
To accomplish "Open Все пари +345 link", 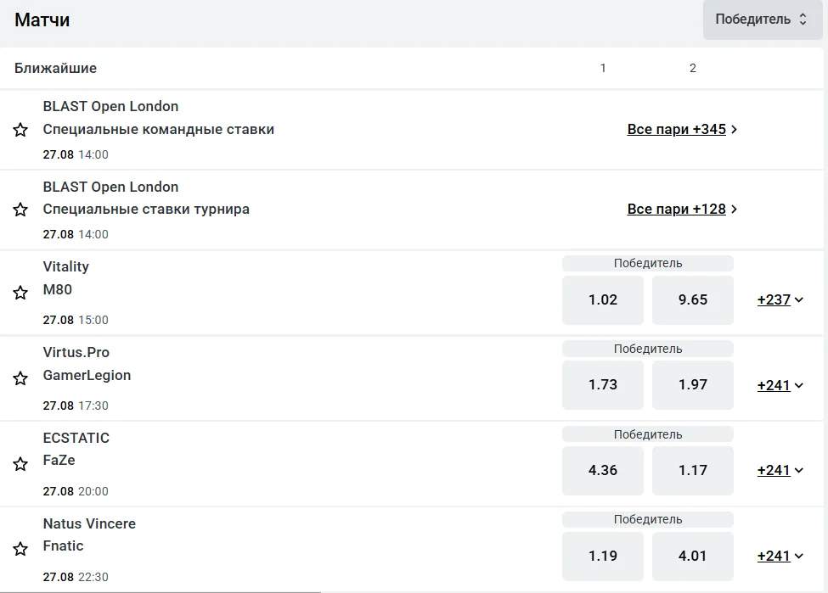I will coord(682,129).
